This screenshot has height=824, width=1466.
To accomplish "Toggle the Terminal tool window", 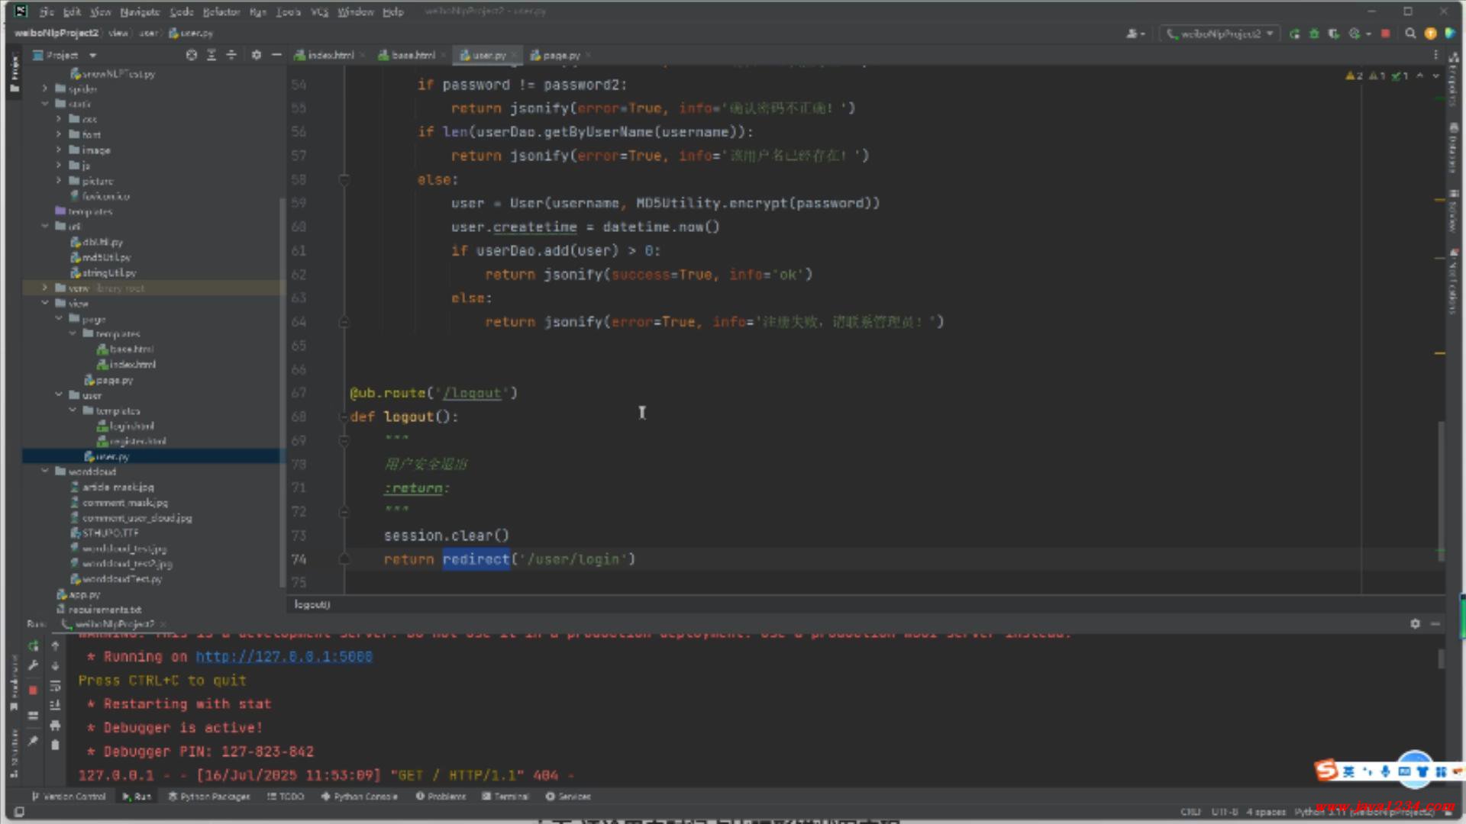I will point(505,797).
